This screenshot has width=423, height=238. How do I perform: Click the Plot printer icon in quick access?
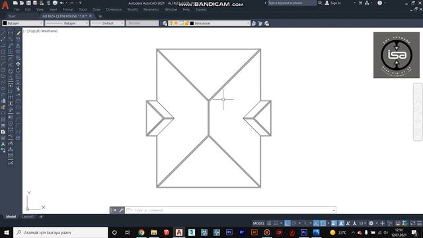(x=55, y=3)
